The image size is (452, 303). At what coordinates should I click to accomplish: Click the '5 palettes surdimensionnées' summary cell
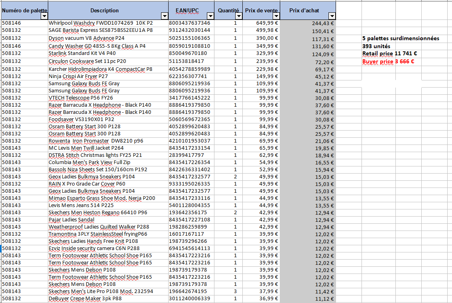[401, 39]
